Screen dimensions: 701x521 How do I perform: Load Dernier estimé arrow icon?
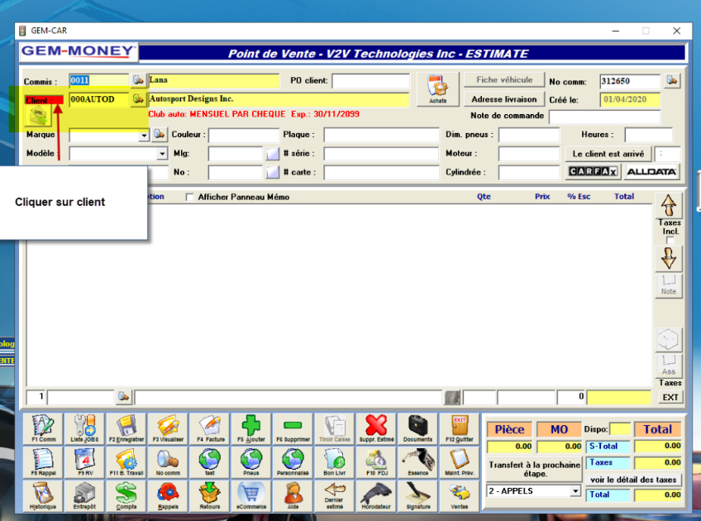pyautogui.click(x=335, y=496)
